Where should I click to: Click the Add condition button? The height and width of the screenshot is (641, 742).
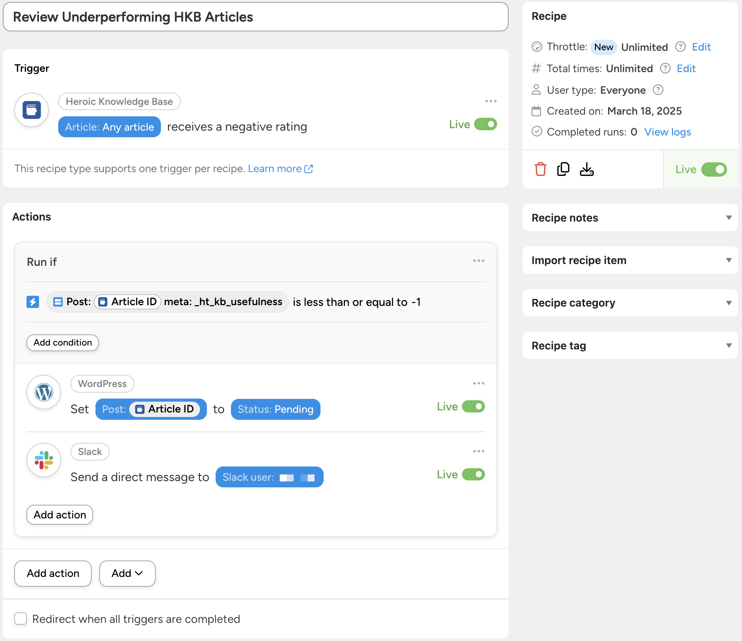coord(63,343)
